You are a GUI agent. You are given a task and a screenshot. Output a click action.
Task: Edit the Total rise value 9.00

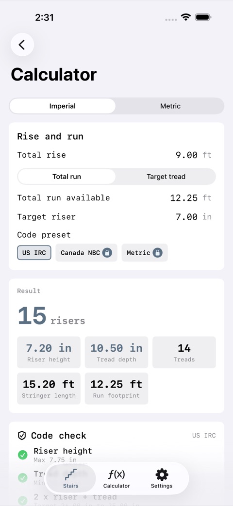(x=186, y=155)
